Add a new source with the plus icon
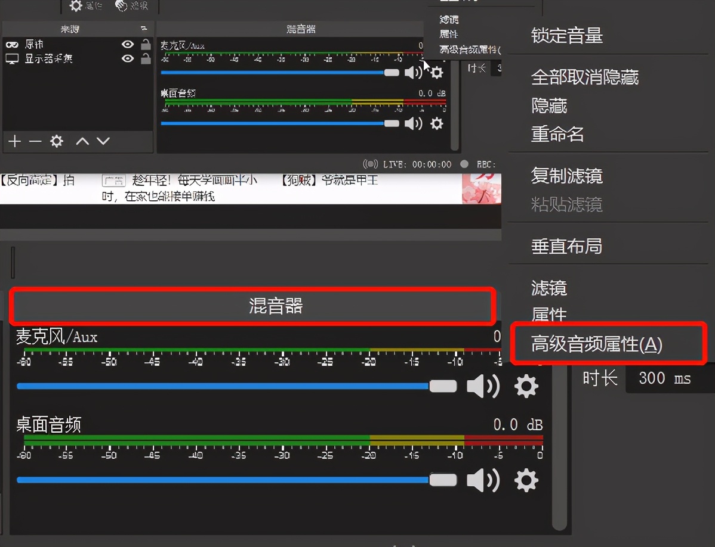The height and width of the screenshot is (547, 715). pos(14,141)
